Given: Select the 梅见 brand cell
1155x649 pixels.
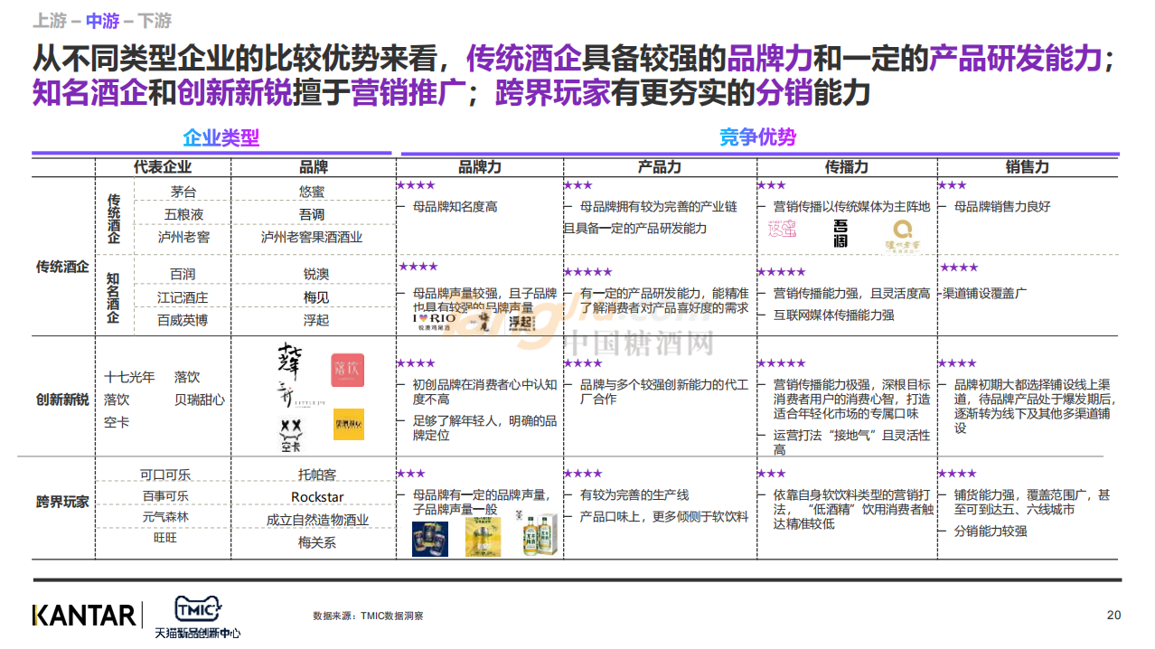Looking at the screenshot, I should [x=316, y=297].
